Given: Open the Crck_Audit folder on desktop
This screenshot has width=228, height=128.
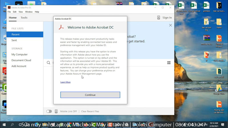Looking at the screenshot, I should click(x=219, y=57).
